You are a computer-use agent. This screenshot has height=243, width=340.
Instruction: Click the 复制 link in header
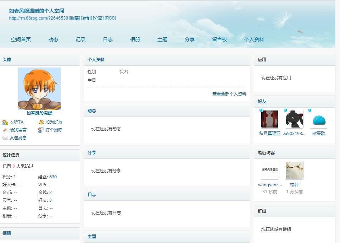(x=87, y=18)
